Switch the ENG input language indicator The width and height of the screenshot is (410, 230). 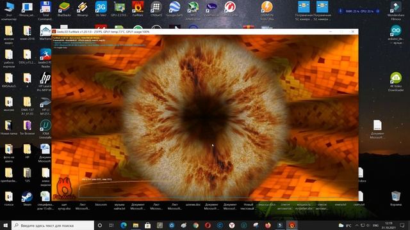tap(376, 226)
